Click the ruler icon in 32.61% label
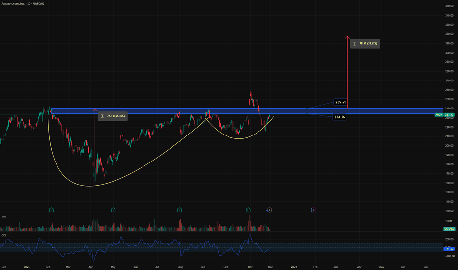 coord(355,44)
